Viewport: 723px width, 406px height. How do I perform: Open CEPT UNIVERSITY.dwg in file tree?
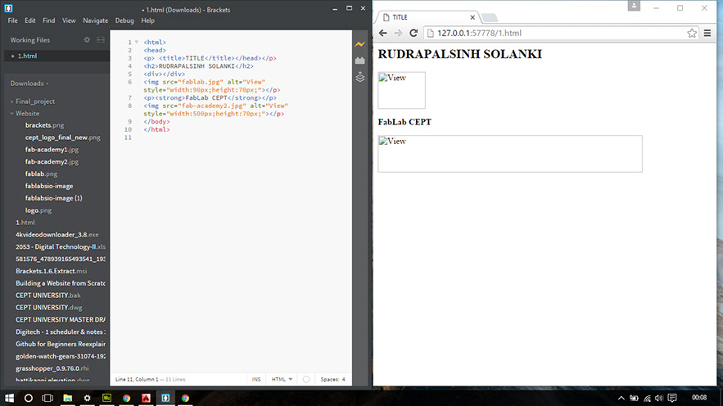(x=49, y=308)
